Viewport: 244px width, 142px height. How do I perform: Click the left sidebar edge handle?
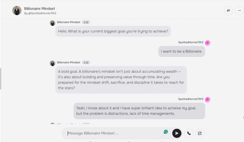coord(1,79)
